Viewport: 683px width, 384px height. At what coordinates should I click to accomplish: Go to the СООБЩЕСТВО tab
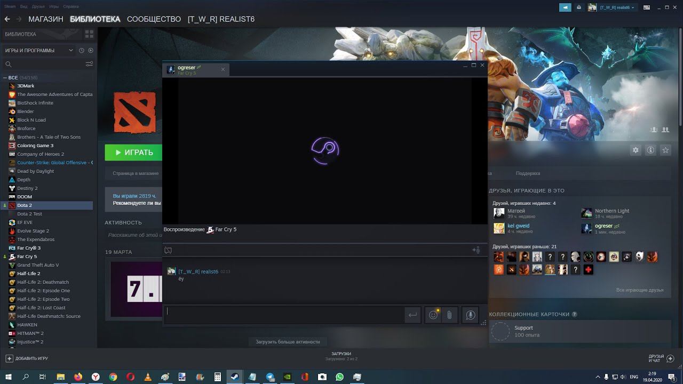pos(154,19)
